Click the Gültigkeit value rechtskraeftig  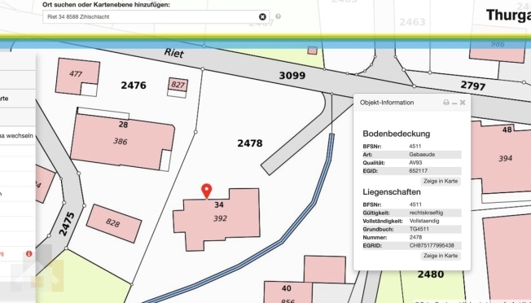[427, 213]
